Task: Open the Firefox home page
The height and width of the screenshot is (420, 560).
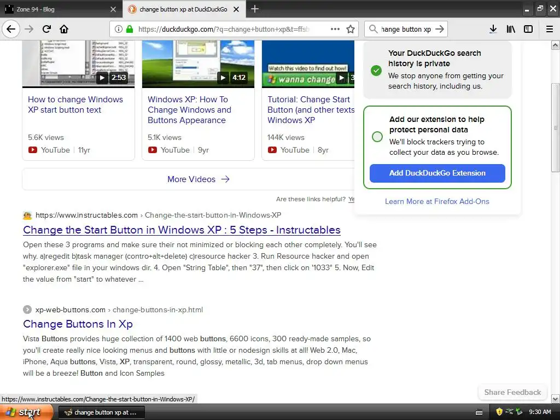Action: [64, 29]
